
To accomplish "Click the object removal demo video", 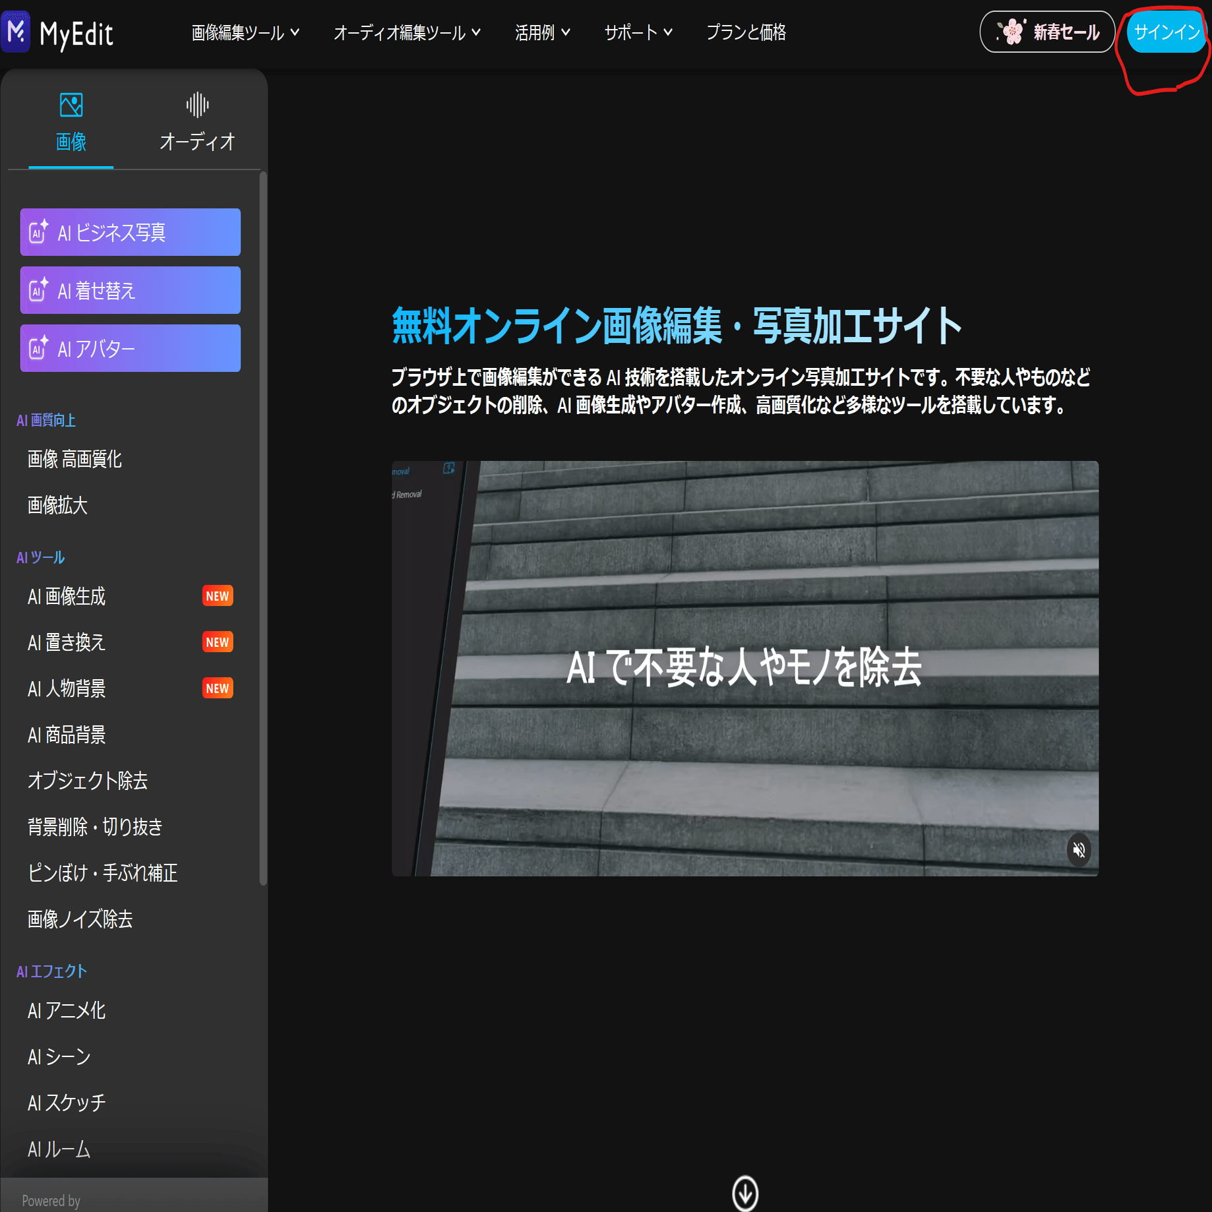I will (x=745, y=668).
